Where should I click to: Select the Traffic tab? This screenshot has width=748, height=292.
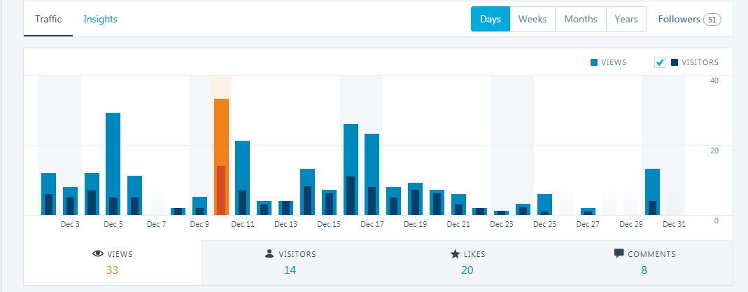coord(48,20)
